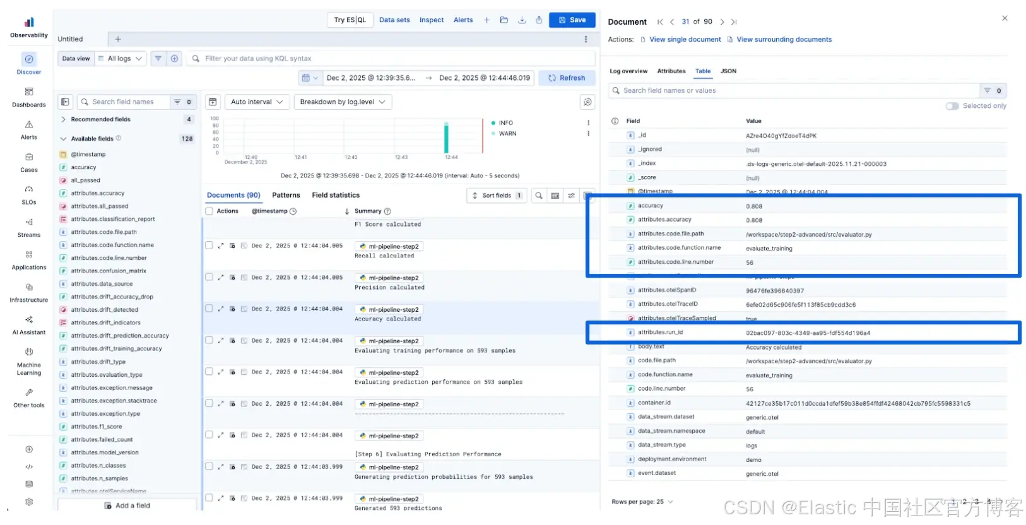
Task: Check the select-all rows checkbox
Action: pyautogui.click(x=209, y=211)
